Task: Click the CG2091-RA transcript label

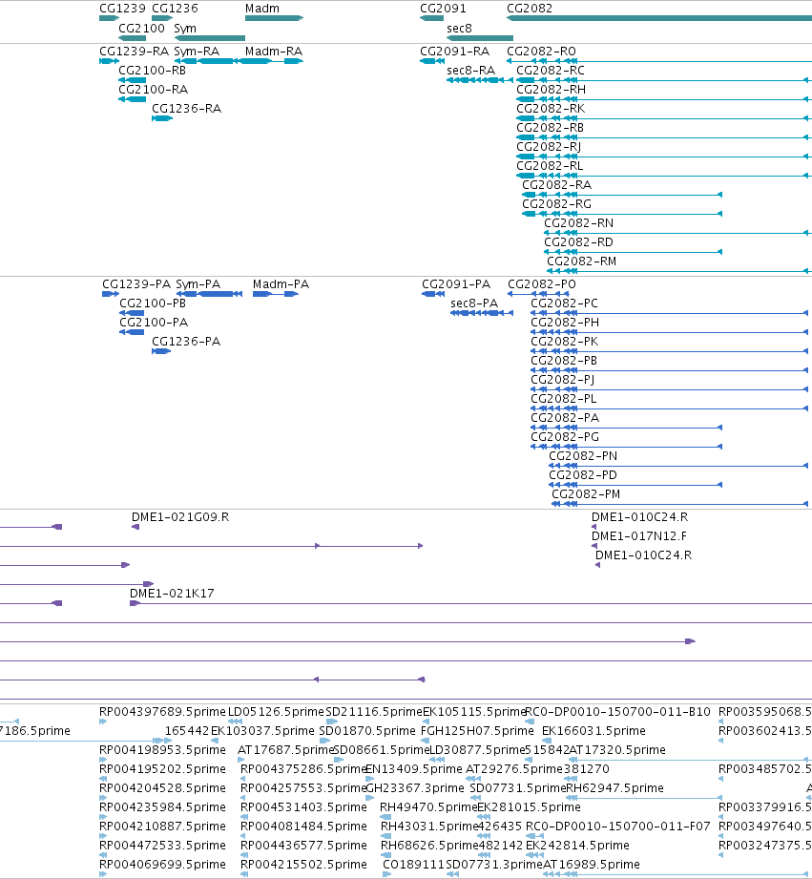Action: (x=454, y=52)
